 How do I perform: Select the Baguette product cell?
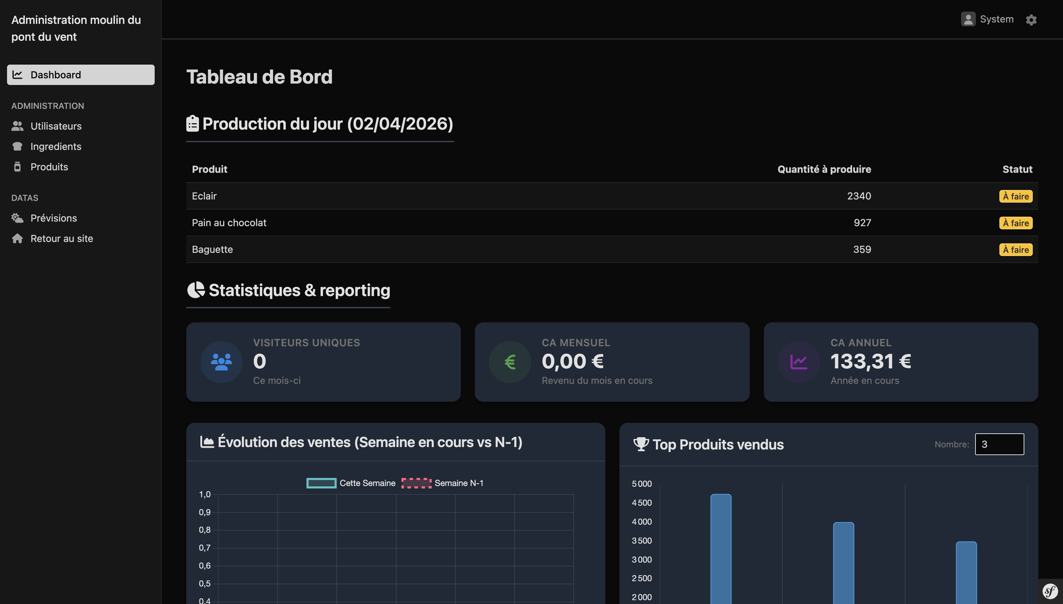pyautogui.click(x=212, y=249)
